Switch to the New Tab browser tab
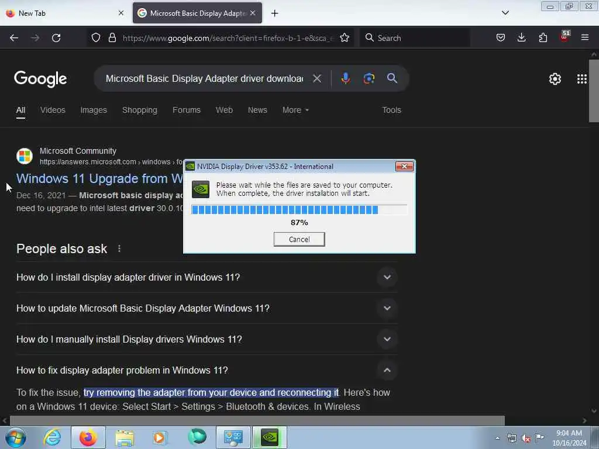The image size is (599, 449). tap(64, 13)
